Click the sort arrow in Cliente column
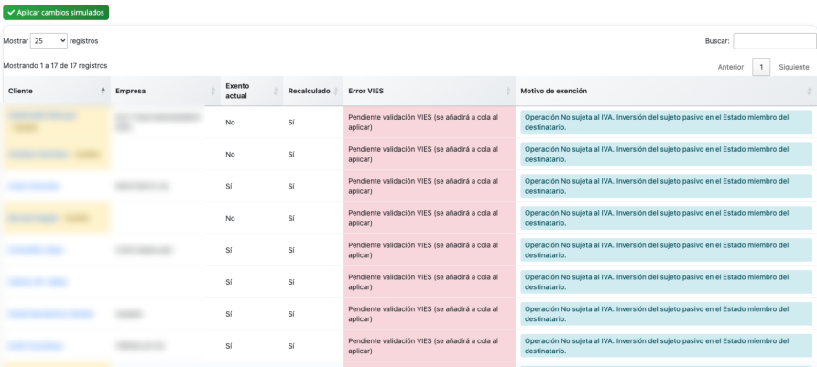Screen dimensions: 817x367 [103, 91]
